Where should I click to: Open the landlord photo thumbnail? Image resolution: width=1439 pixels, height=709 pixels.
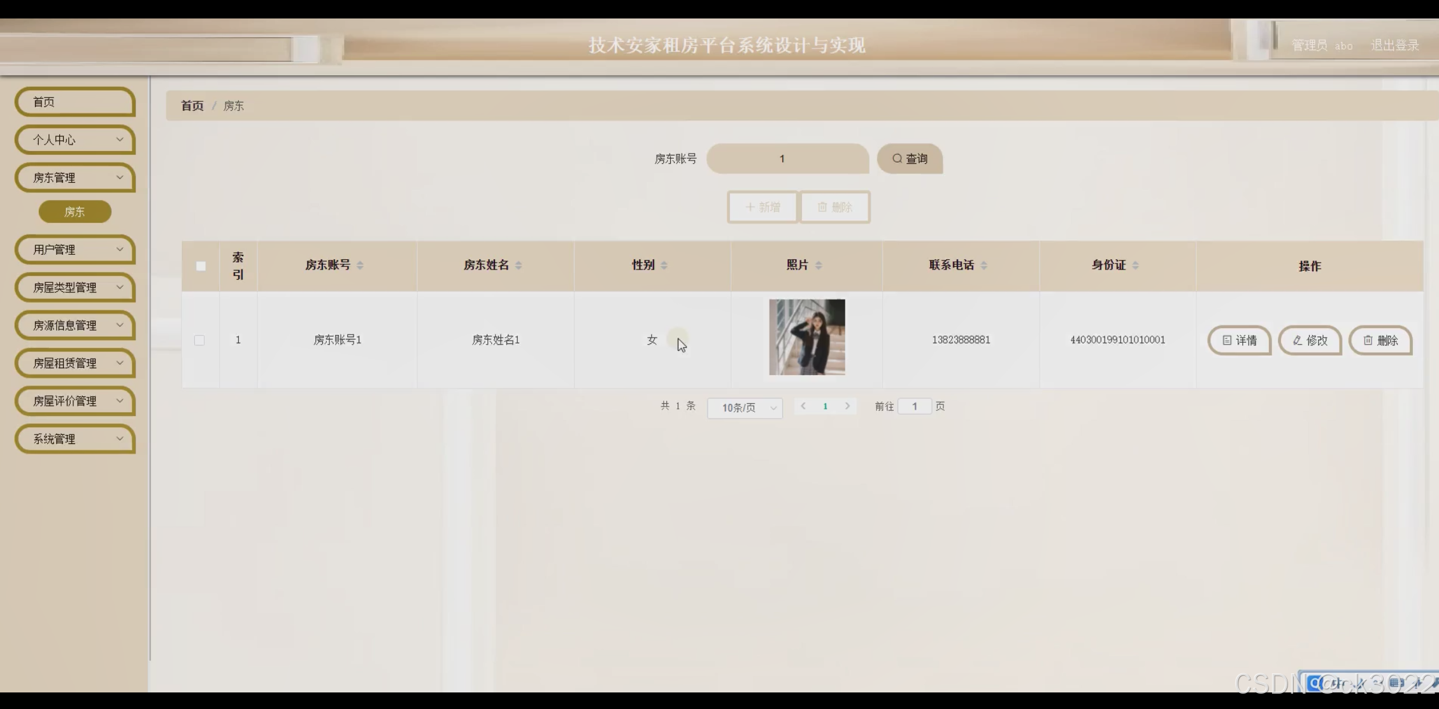click(x=806, y=337)
